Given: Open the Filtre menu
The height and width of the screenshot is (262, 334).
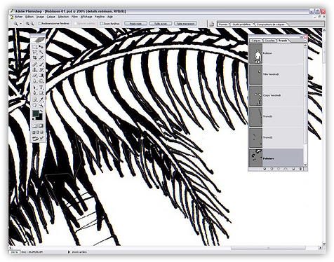Looking at the screenshot, I should click(74, 17).
